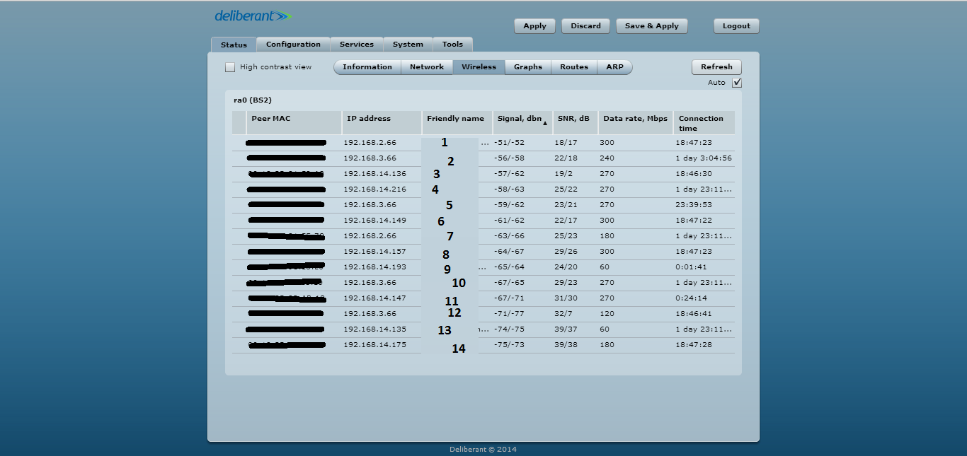This screenshot has height=456, width=967.
Task: Log out using the Logout button
Action: coord(736,26)
